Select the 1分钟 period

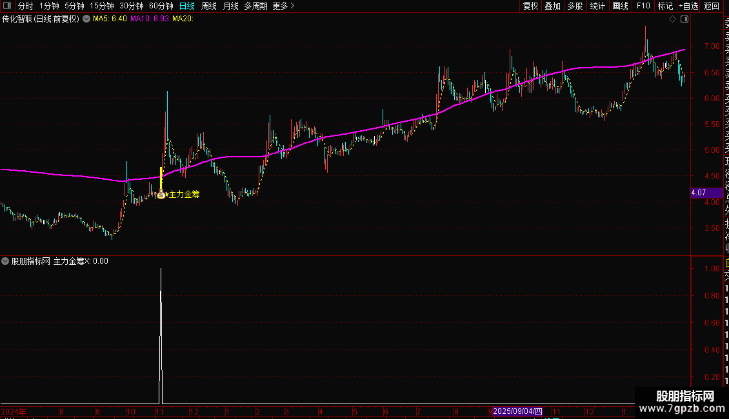[49, 6]
